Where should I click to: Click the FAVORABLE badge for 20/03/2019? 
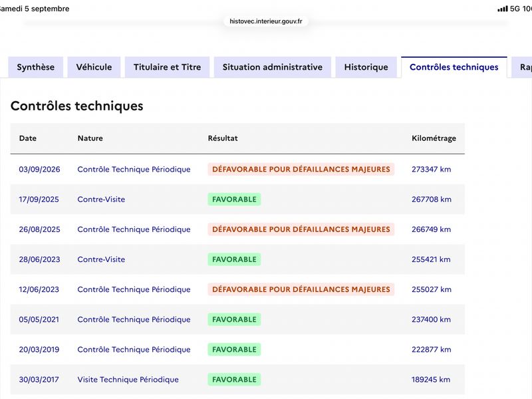(x=235, y=350)
